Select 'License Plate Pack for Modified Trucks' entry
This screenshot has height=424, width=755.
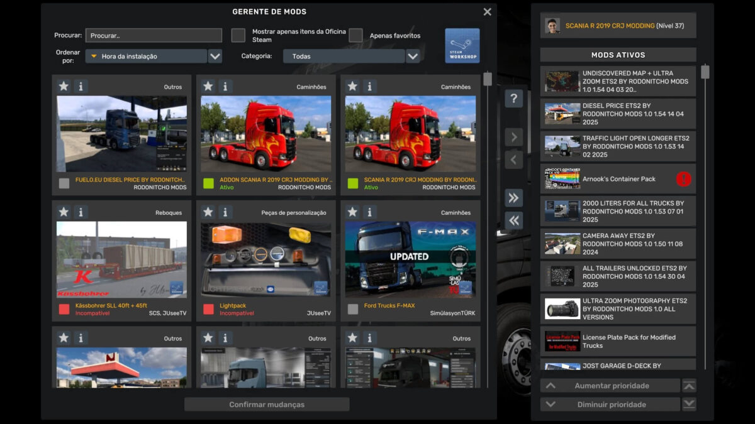pos(617,342)
